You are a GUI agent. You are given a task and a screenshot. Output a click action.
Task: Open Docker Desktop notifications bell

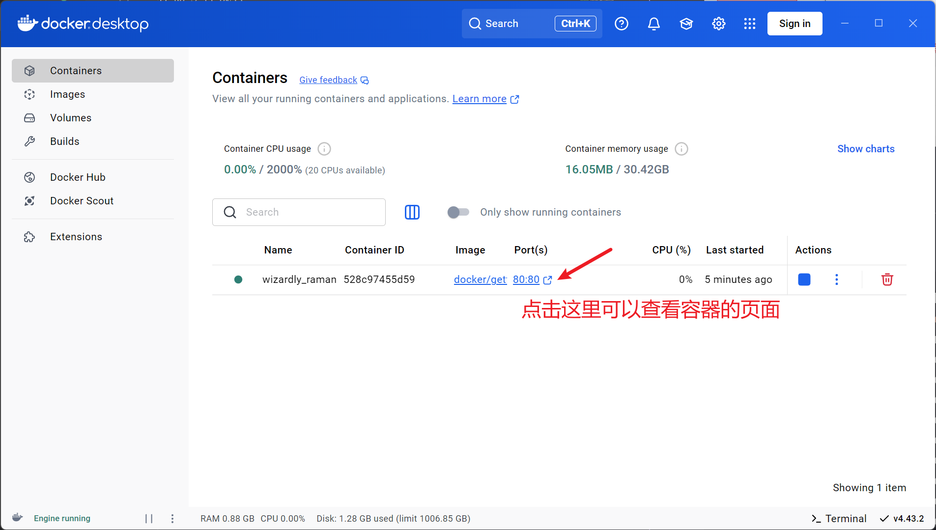(654, 23)
